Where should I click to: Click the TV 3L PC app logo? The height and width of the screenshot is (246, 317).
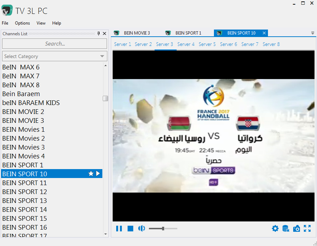coord(7,11)
